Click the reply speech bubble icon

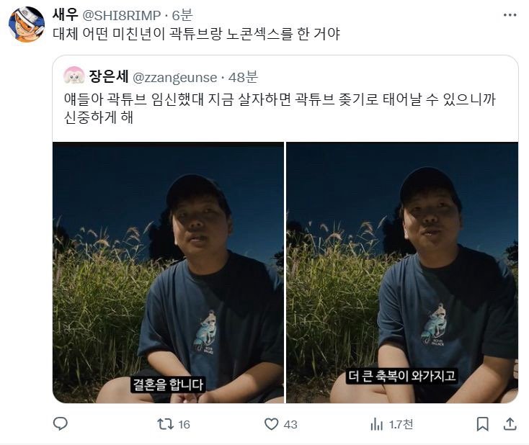(61, 424)
